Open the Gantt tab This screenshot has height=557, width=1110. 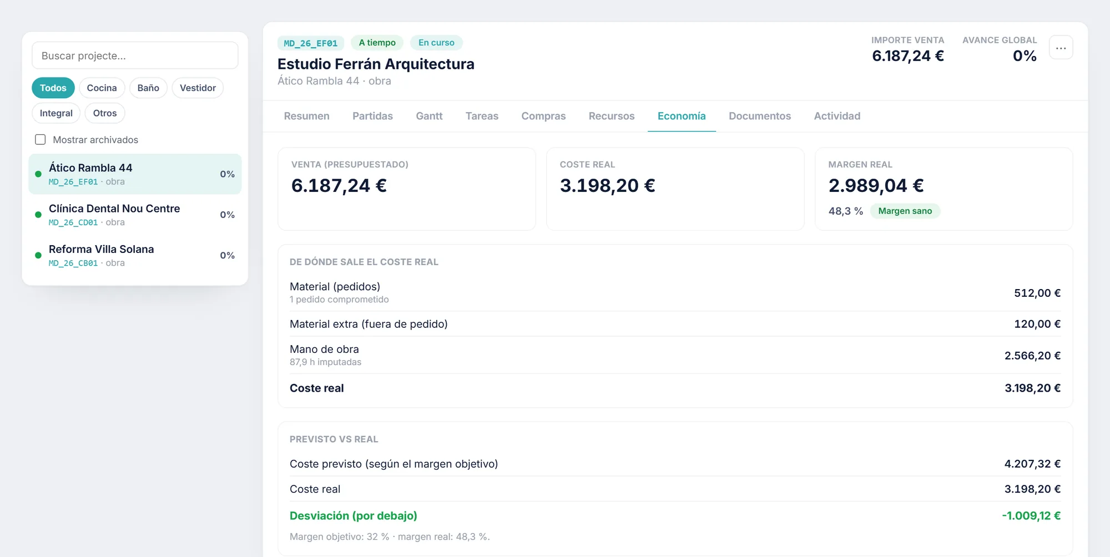[430, 116]
